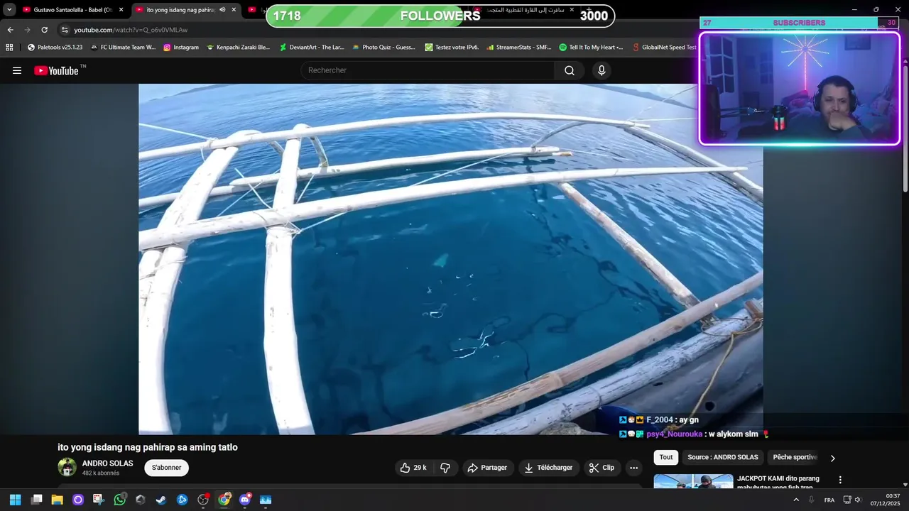Open the three-dot menu for JACKPOT KAMI video
The height and width of the screenshot is (511, 909).
pos(840,480)
